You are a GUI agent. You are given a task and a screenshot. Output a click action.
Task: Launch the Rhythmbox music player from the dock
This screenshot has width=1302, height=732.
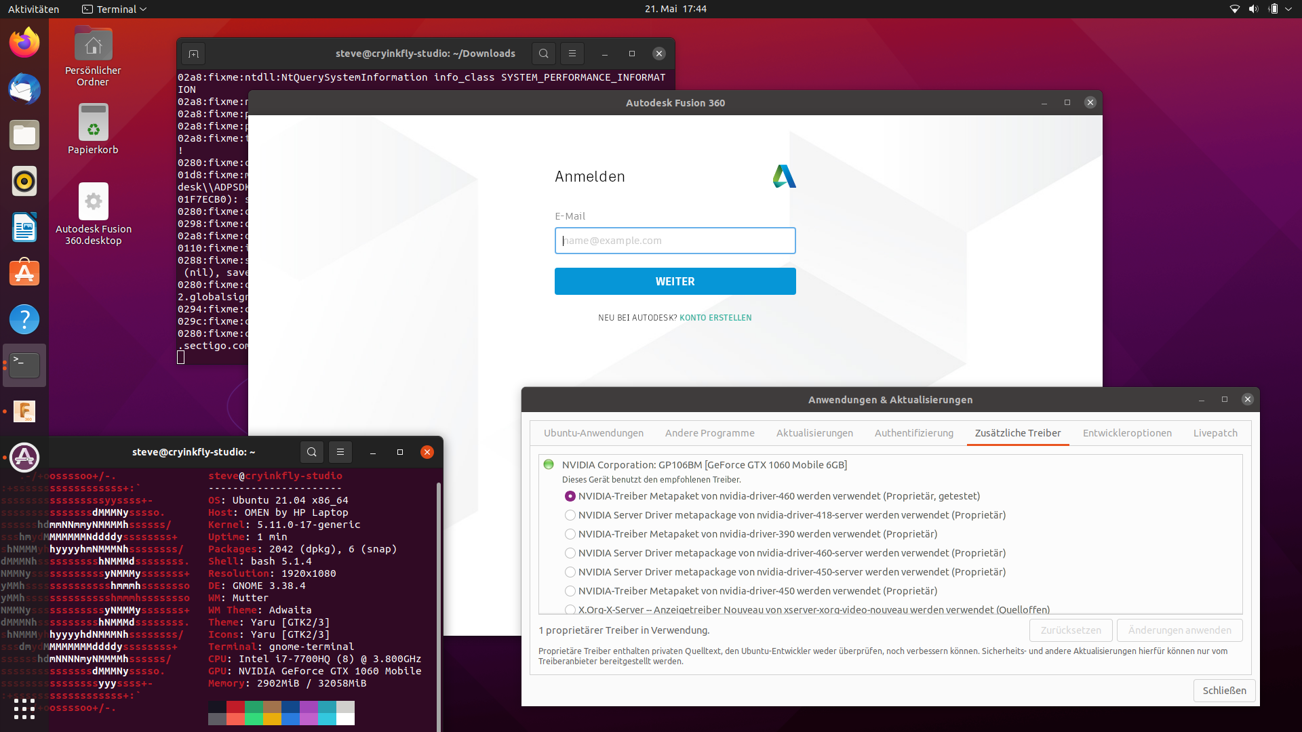pos(24,181)
